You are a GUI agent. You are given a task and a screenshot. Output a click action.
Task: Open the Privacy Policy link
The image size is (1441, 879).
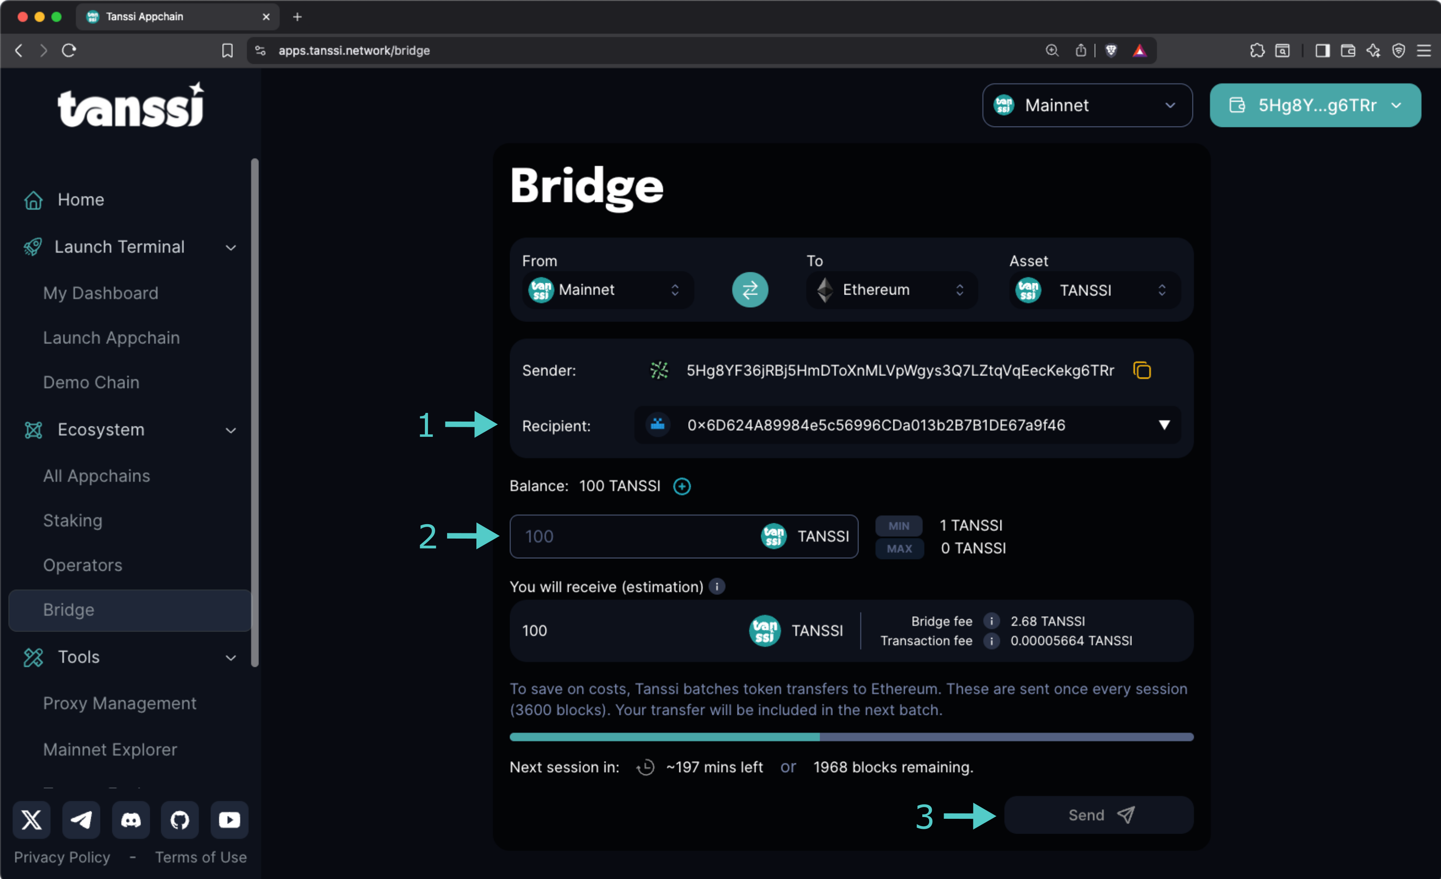tap(62, 857)
